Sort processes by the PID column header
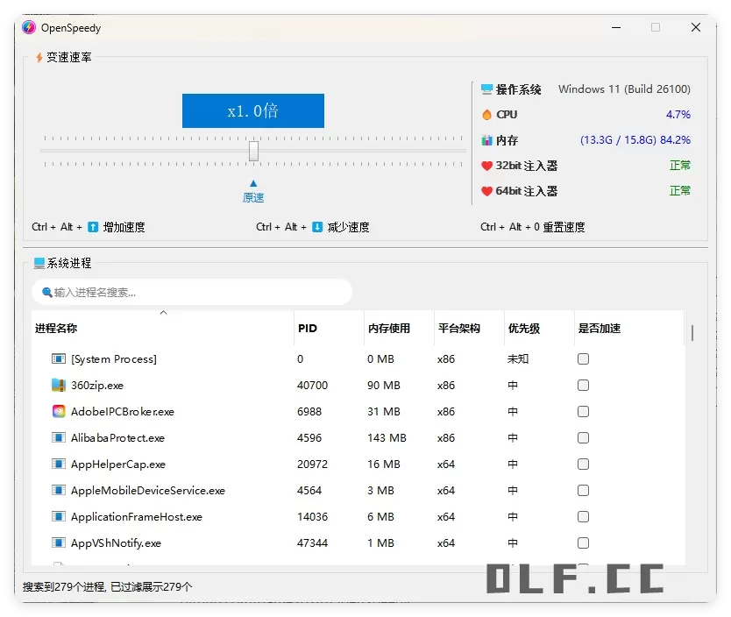 point(307,328)
